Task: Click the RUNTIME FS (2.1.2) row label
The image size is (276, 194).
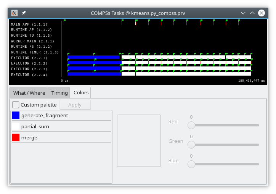Action: (x=32, y=47)
